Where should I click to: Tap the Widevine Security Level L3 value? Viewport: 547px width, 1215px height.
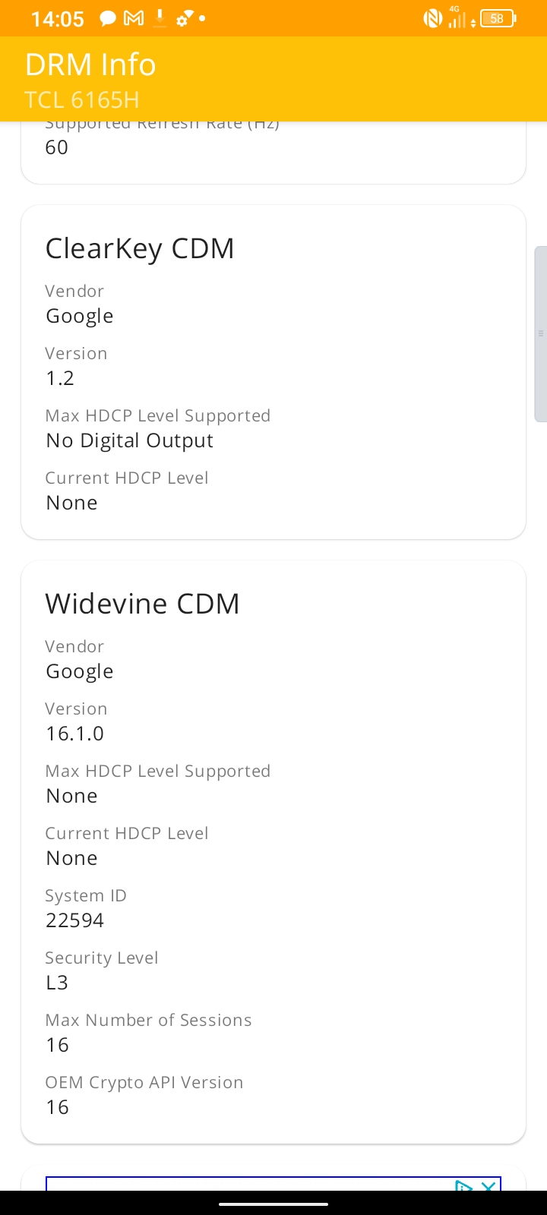pos(57,983)
